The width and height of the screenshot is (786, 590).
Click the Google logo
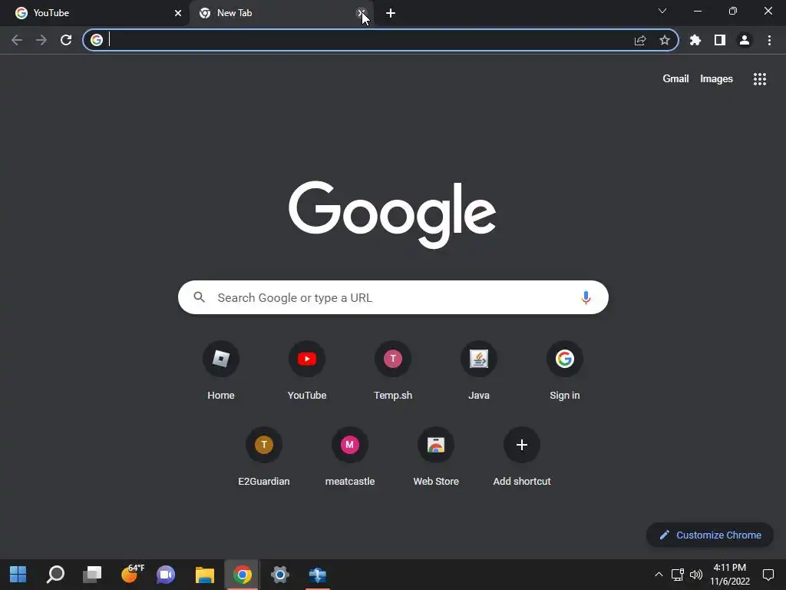pos(392,214)
